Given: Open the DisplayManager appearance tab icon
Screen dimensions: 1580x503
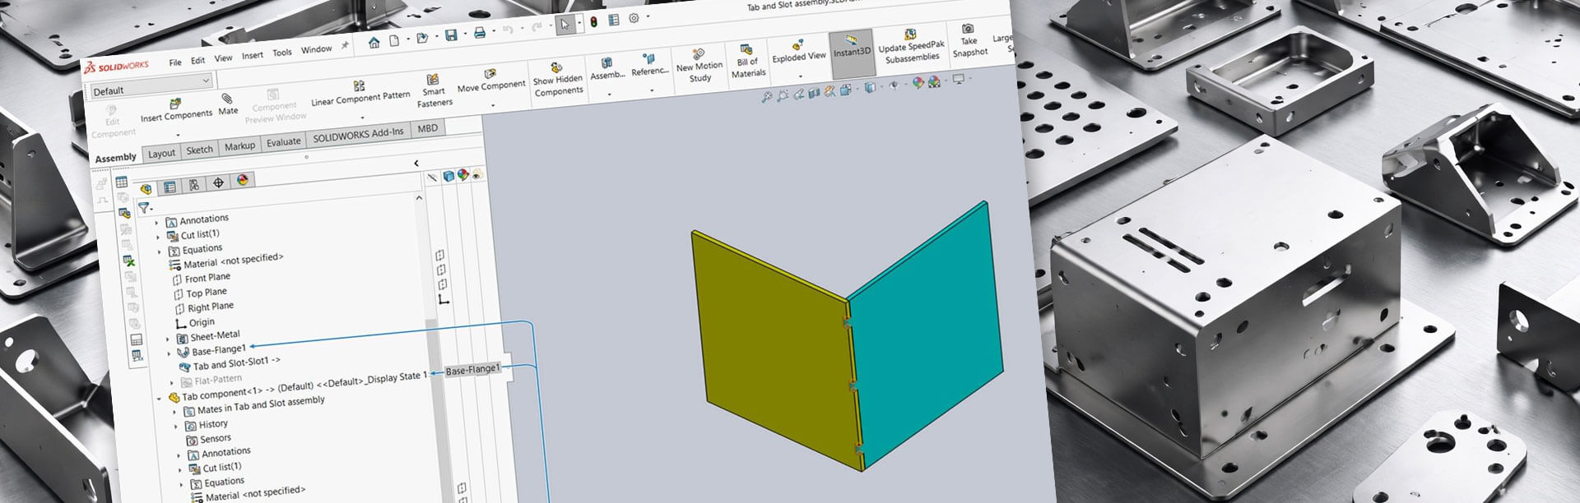Looking at the screenshot, I should pos(243,181).
